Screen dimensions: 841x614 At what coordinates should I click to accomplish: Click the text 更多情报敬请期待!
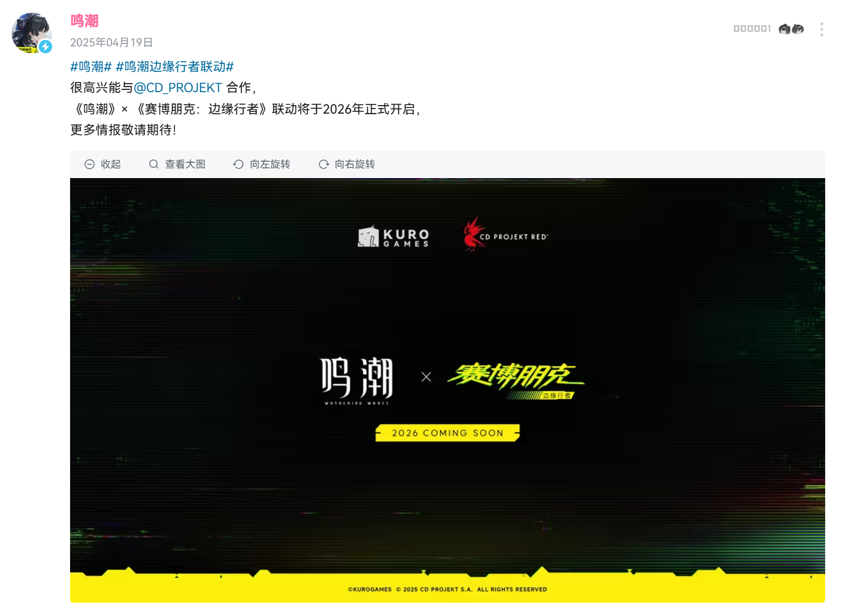point(123,130)
